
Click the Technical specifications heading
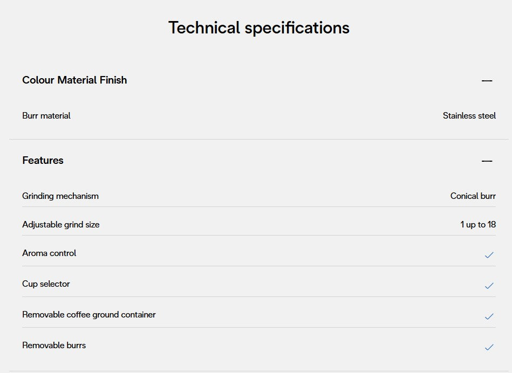click(259, 27)
